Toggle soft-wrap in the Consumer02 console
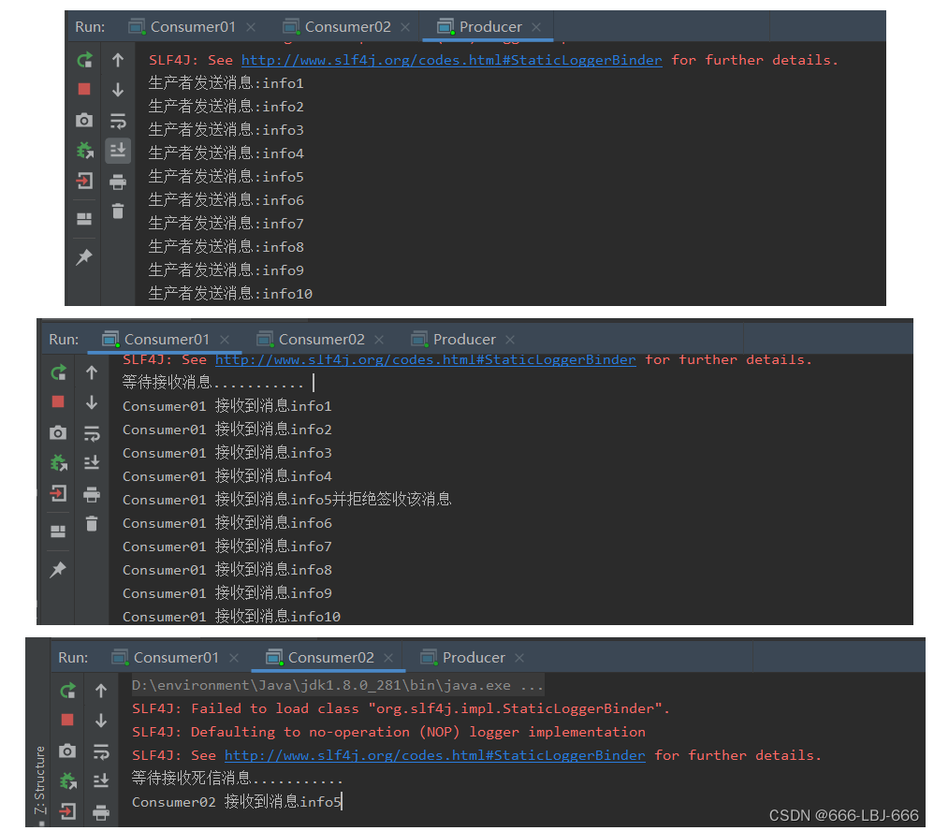The height and width of the screenshot is (831, 934). [101, 751]
